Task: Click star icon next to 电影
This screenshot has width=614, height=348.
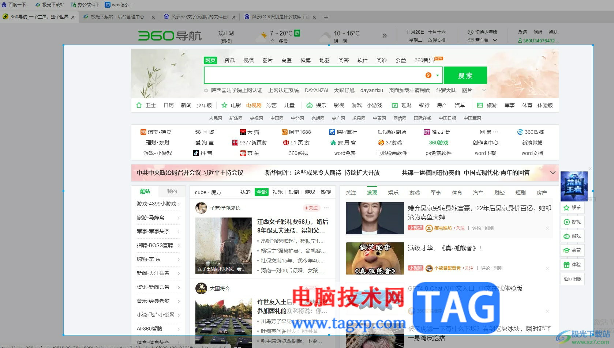Action: (224, 105)
